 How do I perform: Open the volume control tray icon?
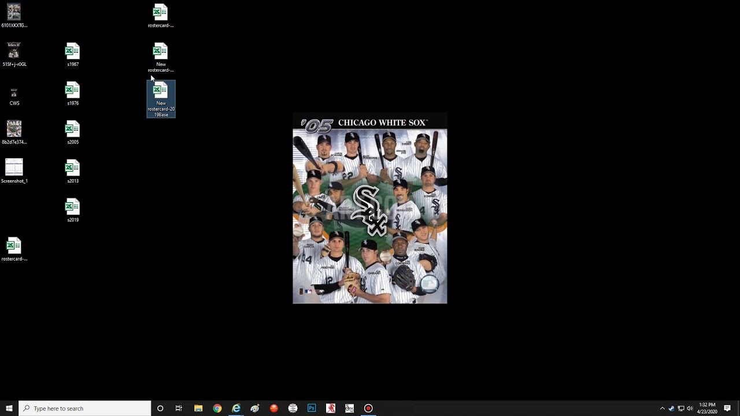[690, 408]
